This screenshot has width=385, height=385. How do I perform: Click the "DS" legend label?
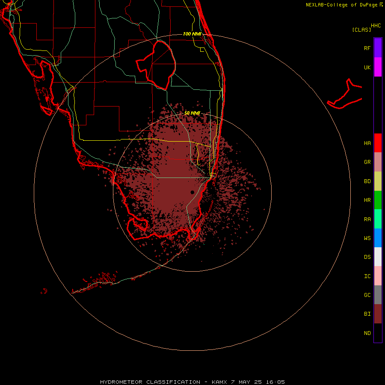(x=367, y=257)
